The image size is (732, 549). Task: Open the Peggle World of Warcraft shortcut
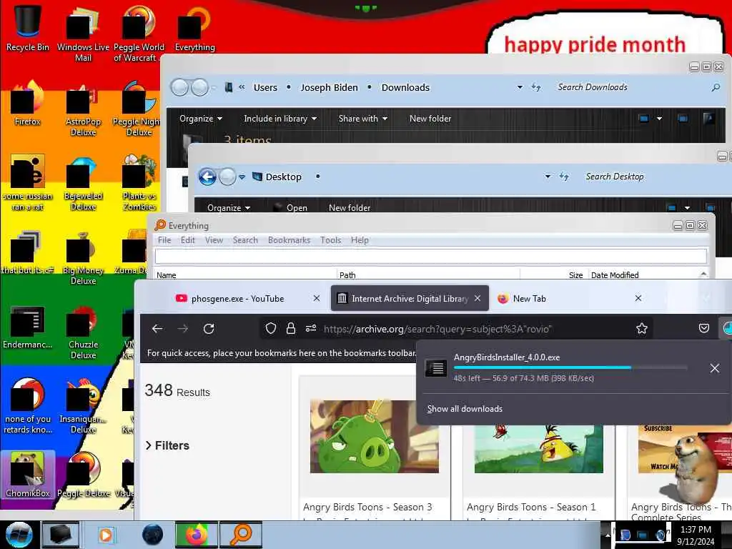pyautogui.click(x=138, y=34)
